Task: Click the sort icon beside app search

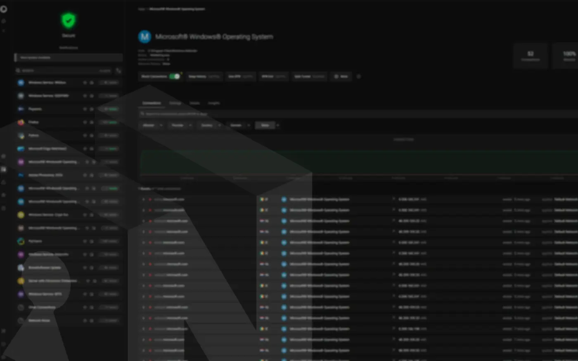Action: point(118,71)
